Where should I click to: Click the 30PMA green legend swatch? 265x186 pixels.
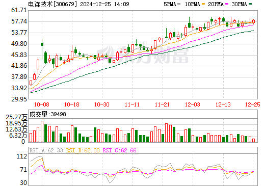tap(250, 4)
